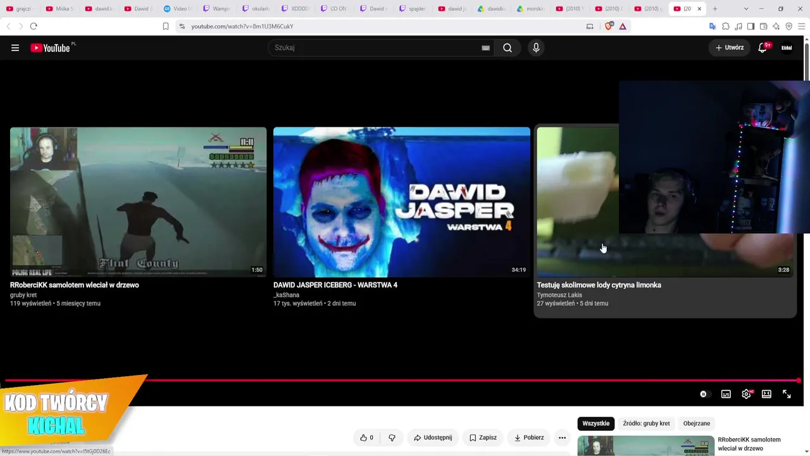Open channel 'Tymoteusz Lakis' link
Image resolution: width=810 pixels, height=456 pixels.
click(559, 295)
